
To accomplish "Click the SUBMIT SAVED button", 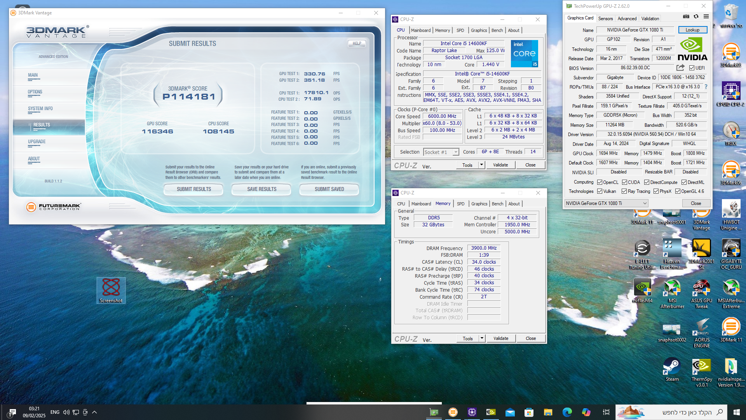I will click(329, 189).
